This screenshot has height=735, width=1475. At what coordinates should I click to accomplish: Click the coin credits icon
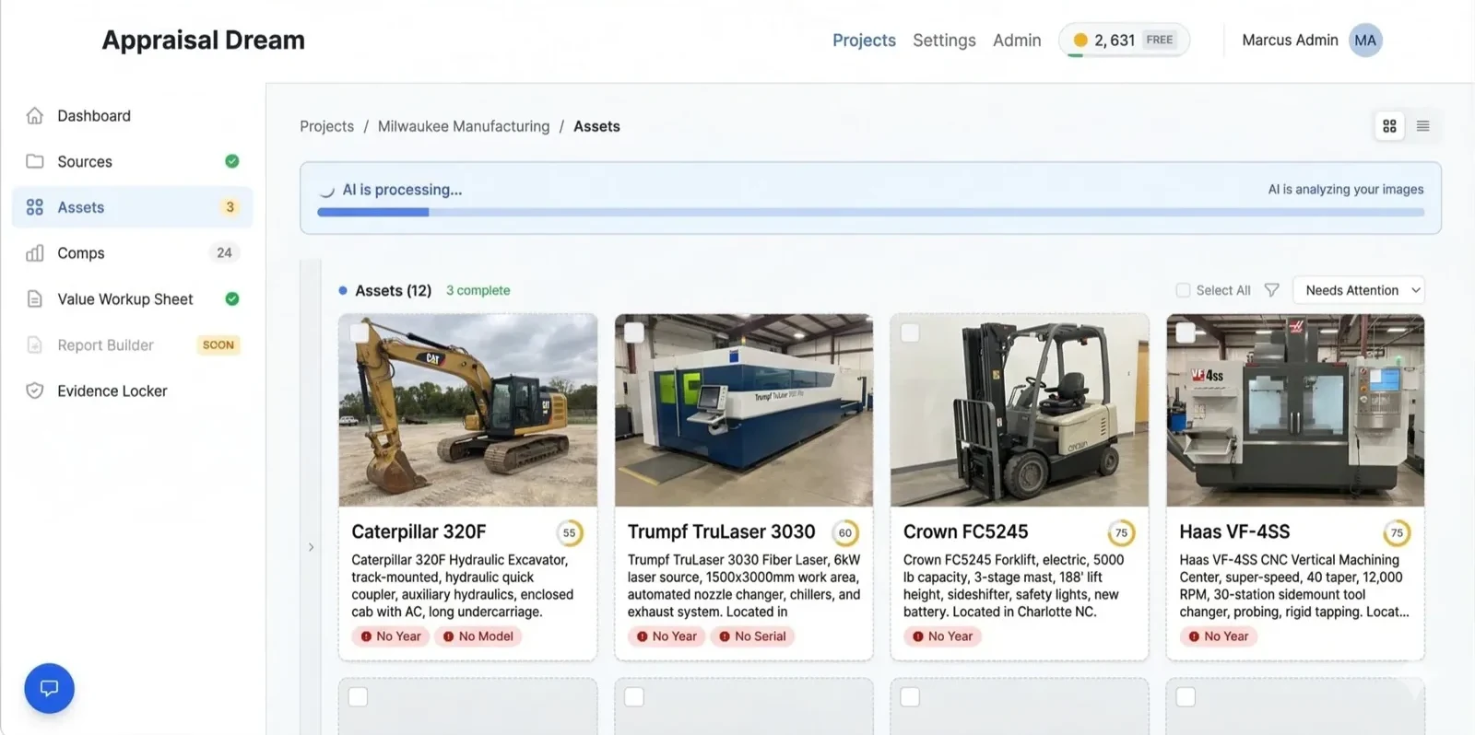click(x=1080, y=41)
